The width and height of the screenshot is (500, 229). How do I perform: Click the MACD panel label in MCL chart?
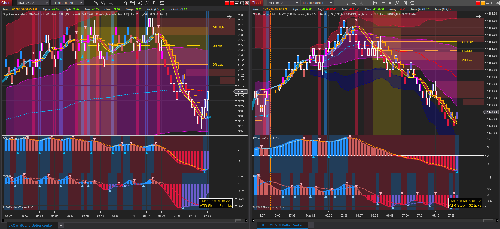(x=7, y=176)
